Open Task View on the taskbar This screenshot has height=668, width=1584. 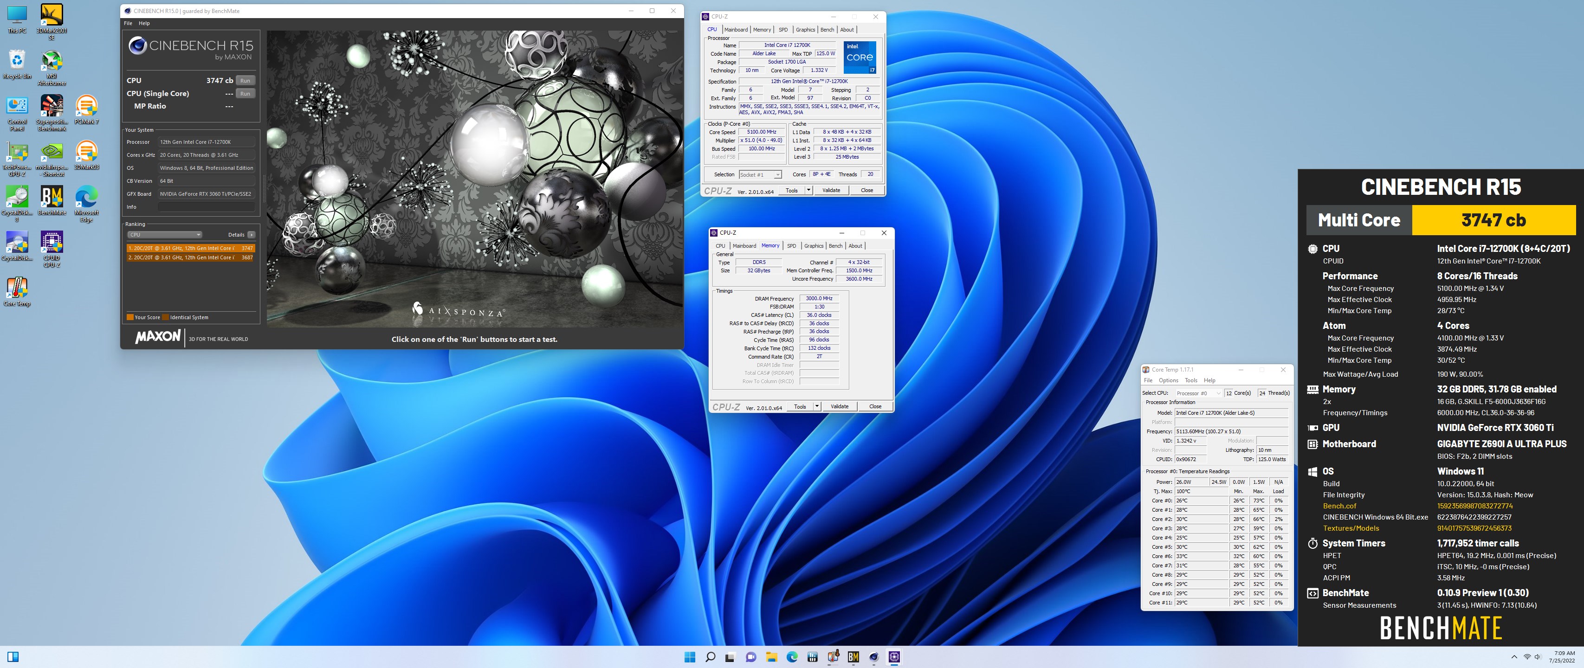click(x=730, y=657)
